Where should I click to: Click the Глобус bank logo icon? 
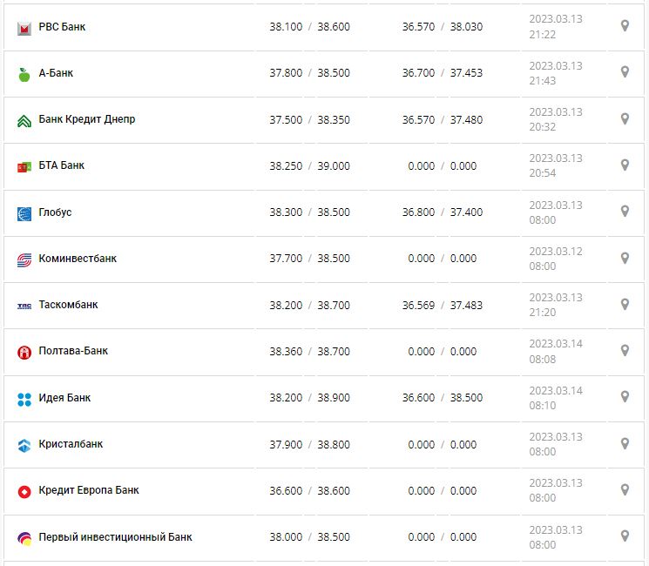pyautogui.click(x=24, y=213)
